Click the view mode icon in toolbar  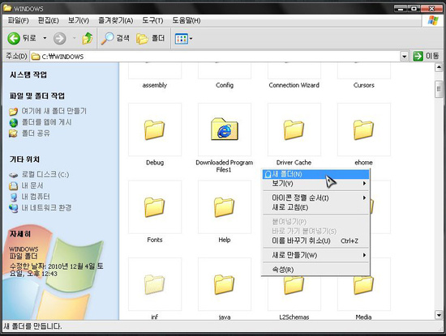point(181,39)
